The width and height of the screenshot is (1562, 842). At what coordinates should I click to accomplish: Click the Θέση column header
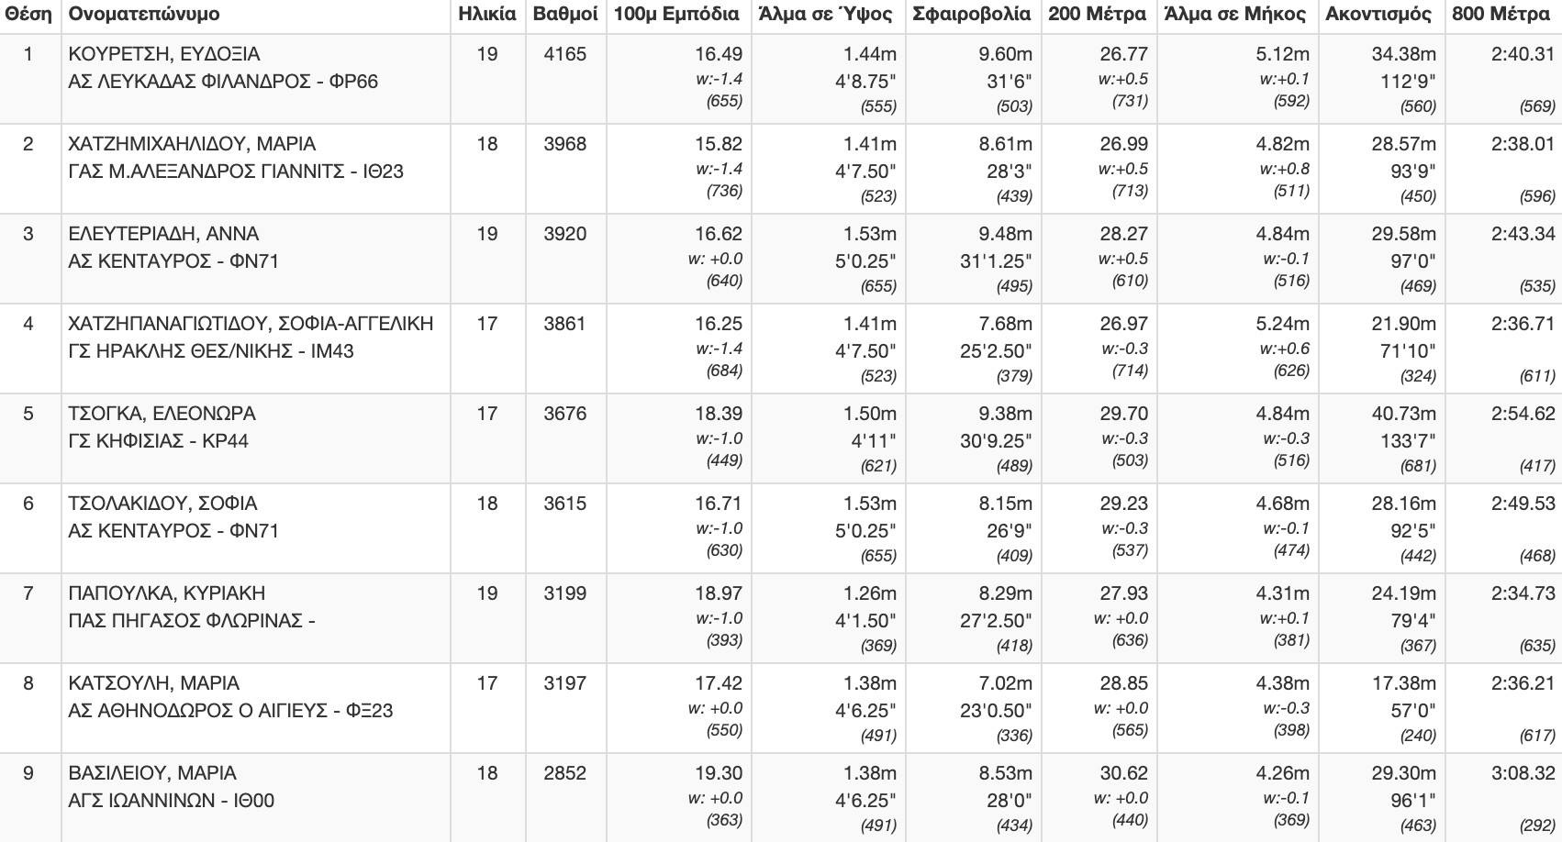tap(28, 15)
